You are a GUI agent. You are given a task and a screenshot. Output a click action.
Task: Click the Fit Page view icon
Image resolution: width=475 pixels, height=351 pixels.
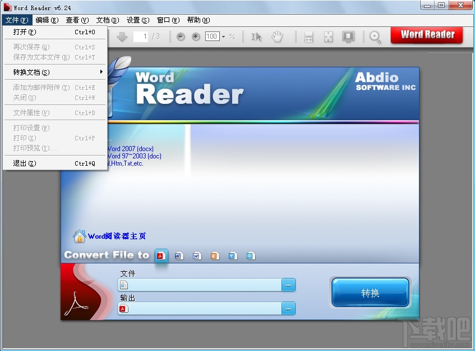(x=328, y=37)
